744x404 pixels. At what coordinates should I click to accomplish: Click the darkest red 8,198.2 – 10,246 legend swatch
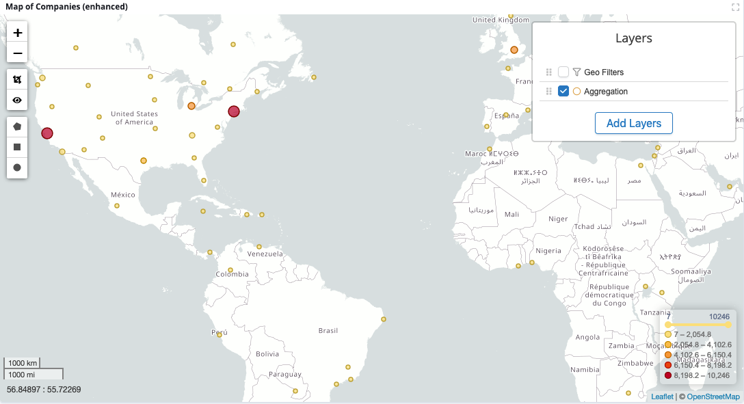(668, 375)
